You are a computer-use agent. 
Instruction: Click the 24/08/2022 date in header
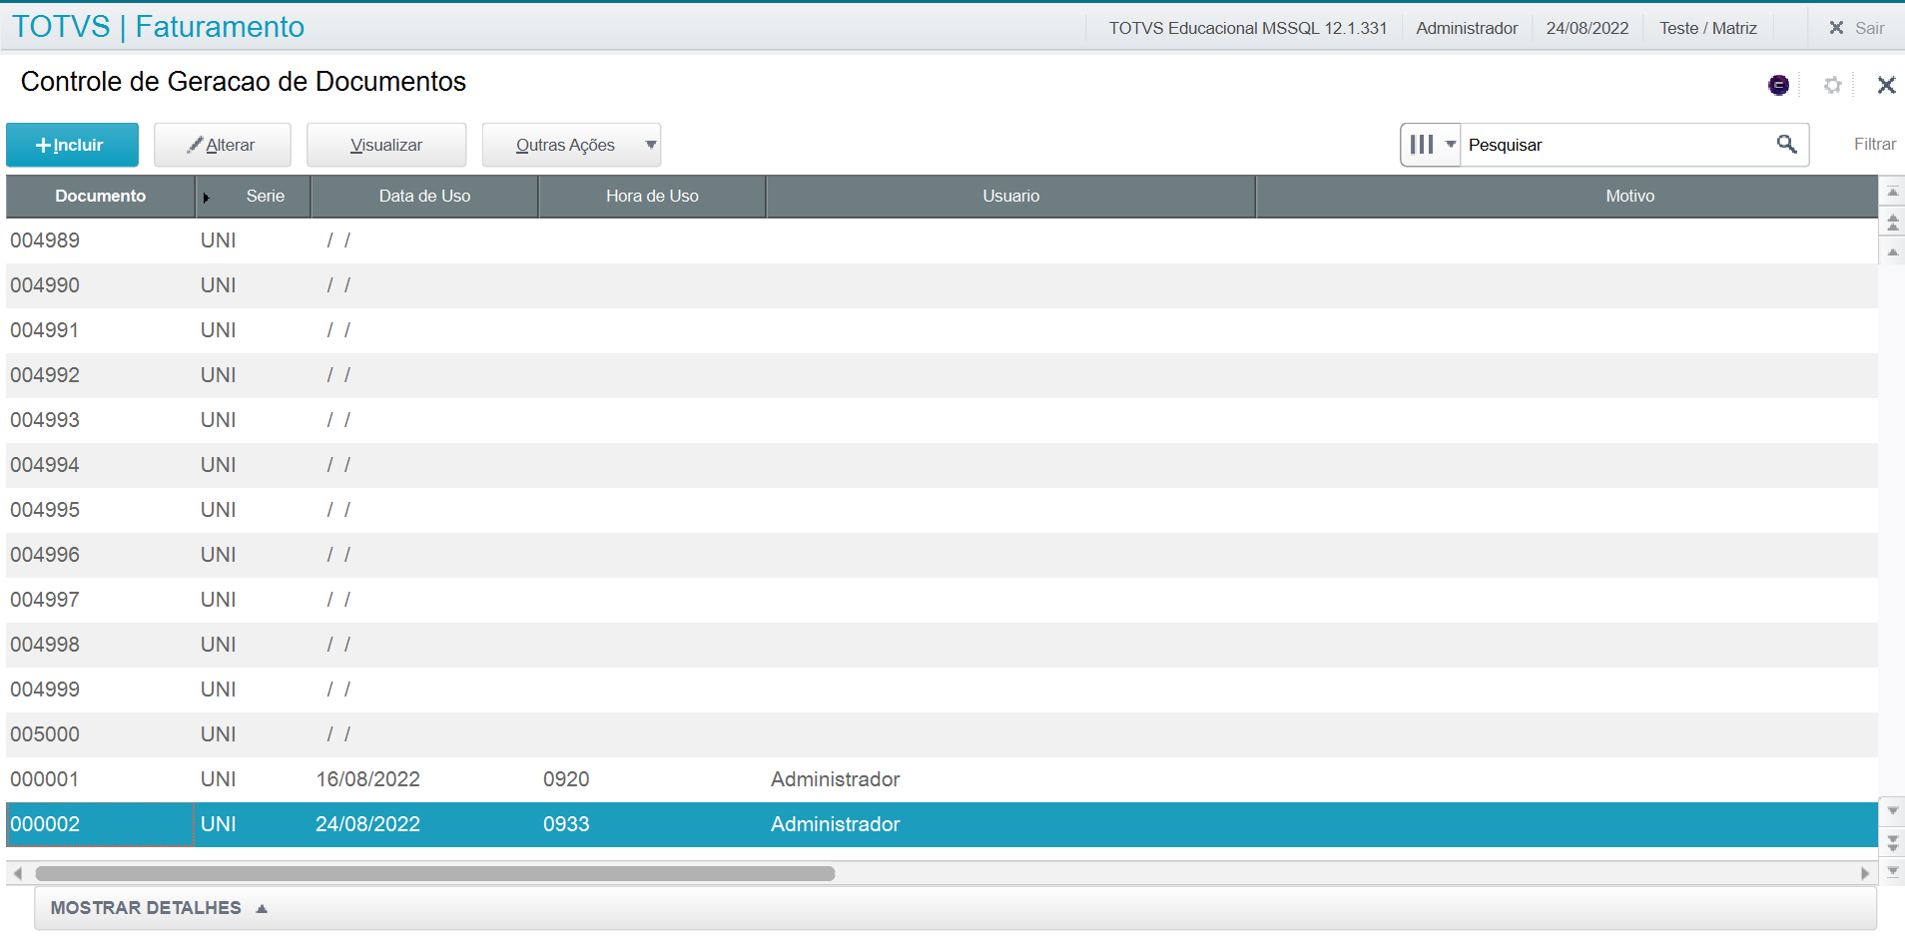tap(1587, 28)
